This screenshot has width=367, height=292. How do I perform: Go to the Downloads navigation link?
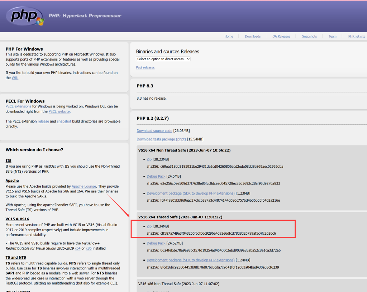253,36
